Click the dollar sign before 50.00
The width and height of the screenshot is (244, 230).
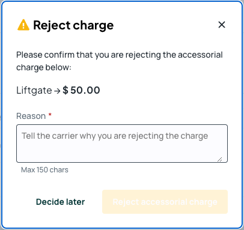pyautogui.click(x=66, y=90)
